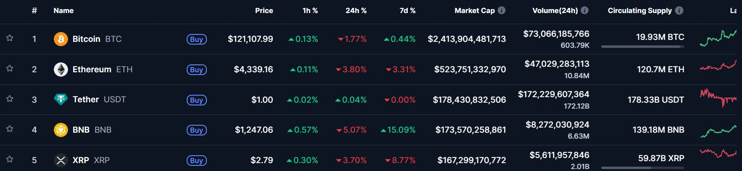Image resolution: width=742 pixels, height=171 pixels.
Task: Star Ethereum for the watchlist
Action: (x=10, y=68)
